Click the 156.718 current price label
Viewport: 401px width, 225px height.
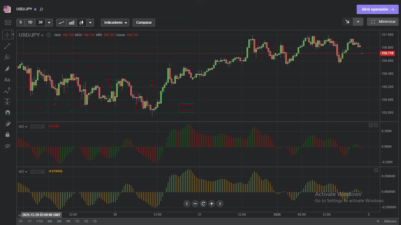(x=387, y=53)
